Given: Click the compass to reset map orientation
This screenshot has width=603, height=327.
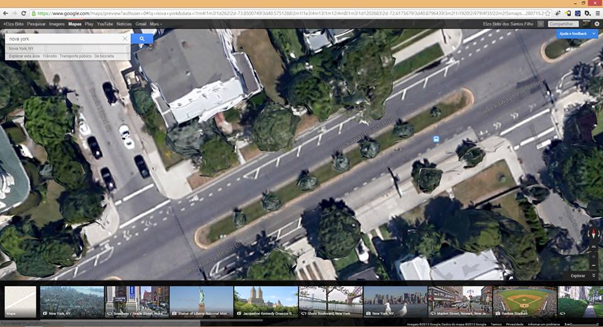Looking at the screenshot, I should click(593, 235).
